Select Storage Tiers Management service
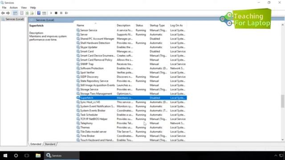Viewport: 285px width, 160px height. coord(131,94)
